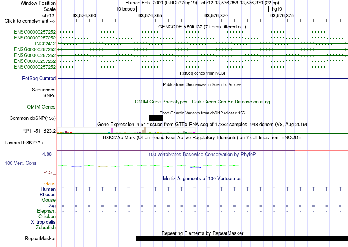Click the Gaps row label
This screenshot has height=247, width=348.
click(50, 184)
